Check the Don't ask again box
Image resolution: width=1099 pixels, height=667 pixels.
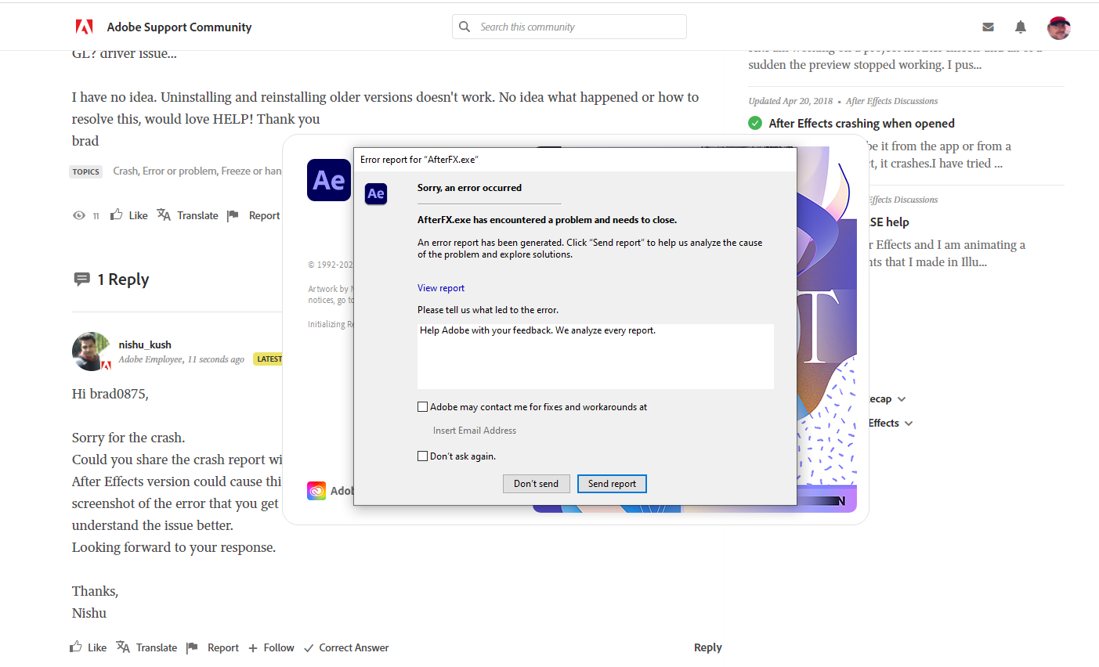[423, 456]
